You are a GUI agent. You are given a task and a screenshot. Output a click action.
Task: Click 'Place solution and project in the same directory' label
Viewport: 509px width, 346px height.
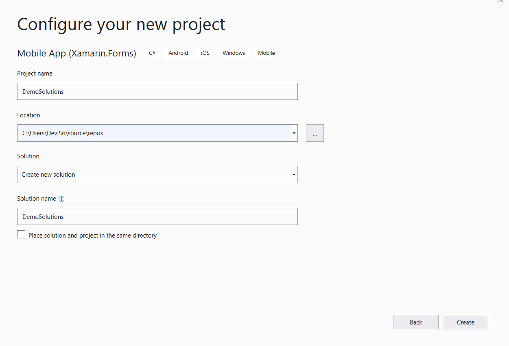pyautogui.click(x=92, y=236)
